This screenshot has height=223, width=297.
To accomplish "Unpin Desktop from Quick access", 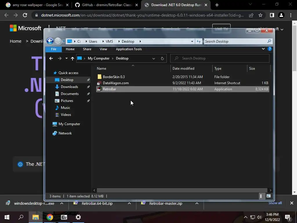I will click(x=88, y=80).
